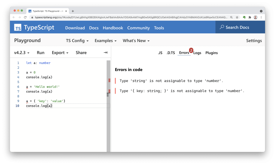275x165 pixels.
Task: Click the browser back arrow
Action: click(14, 17)
